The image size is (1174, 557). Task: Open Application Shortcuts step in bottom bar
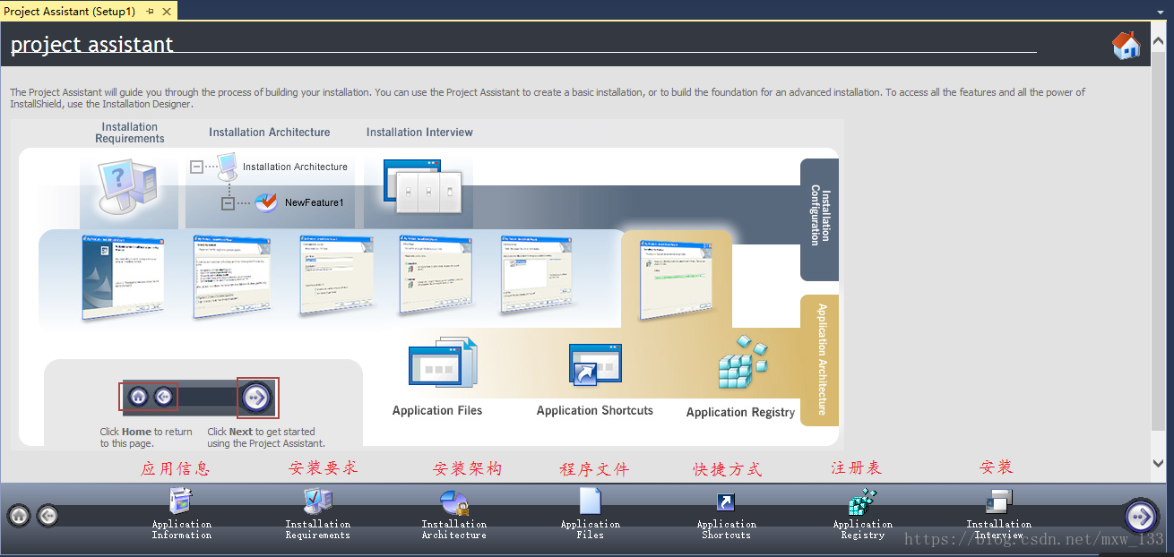(x=726, y=514)
